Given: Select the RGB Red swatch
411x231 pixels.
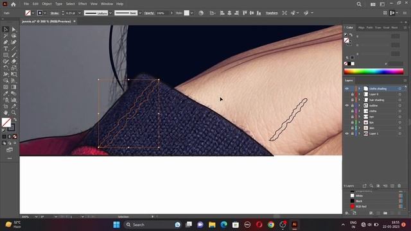Looking at the screenshot, I should click(353, 207).
